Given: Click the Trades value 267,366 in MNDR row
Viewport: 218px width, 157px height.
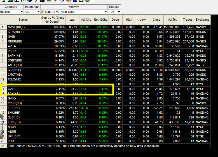Looking at the screenshot, I should point(188,41).
